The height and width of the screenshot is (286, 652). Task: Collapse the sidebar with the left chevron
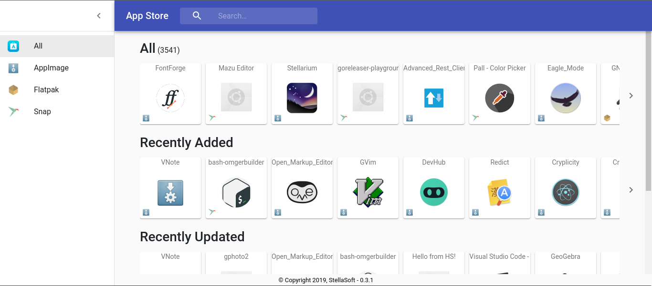click(99, 15)
